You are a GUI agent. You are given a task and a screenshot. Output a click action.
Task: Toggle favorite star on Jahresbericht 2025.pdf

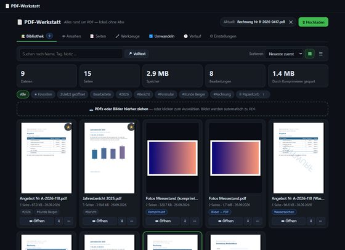131,127
